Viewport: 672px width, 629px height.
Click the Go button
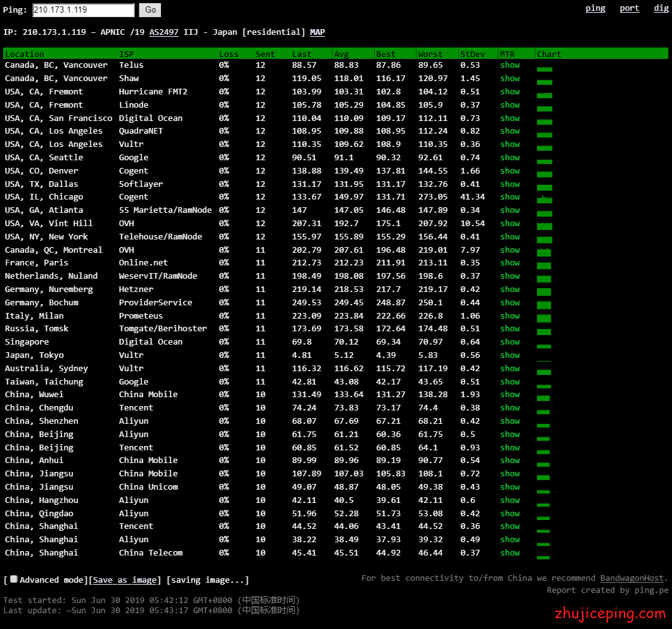pos(150,10)
